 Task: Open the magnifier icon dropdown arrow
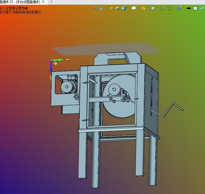click(x=157, y=8)
